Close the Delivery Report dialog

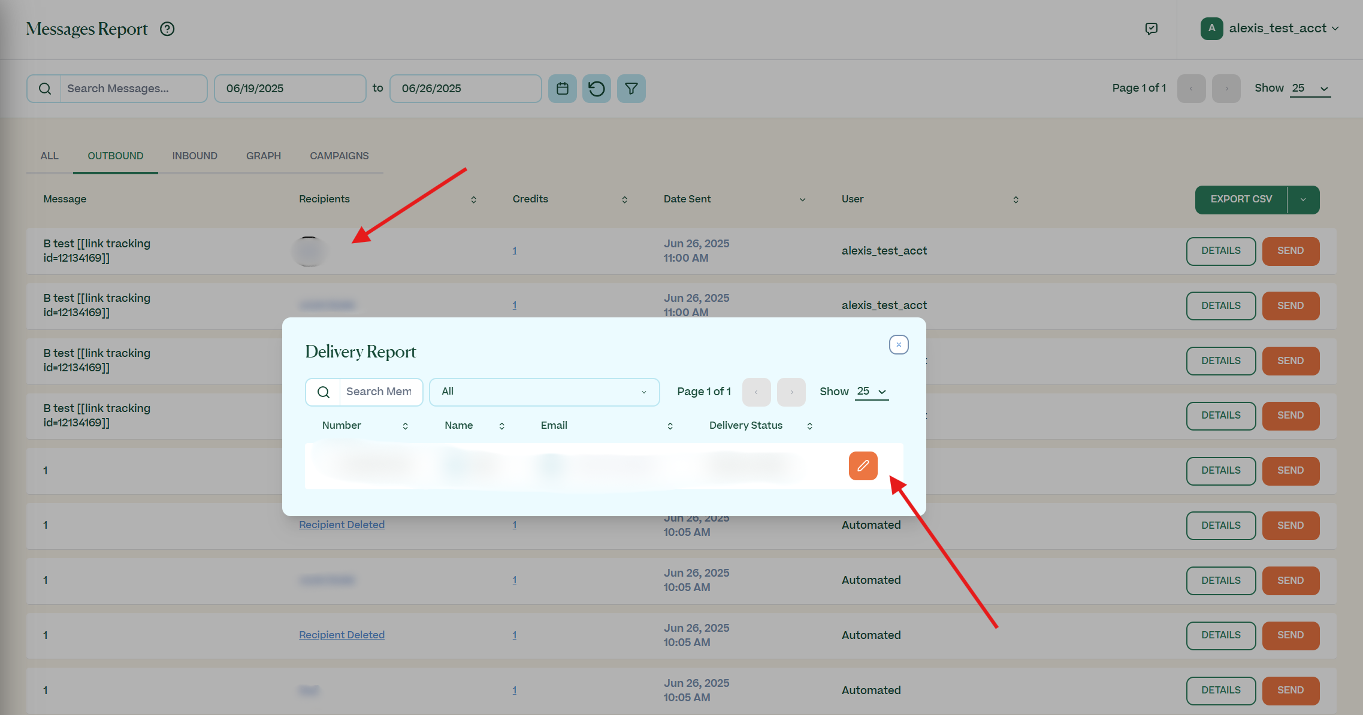click(898, 345)
